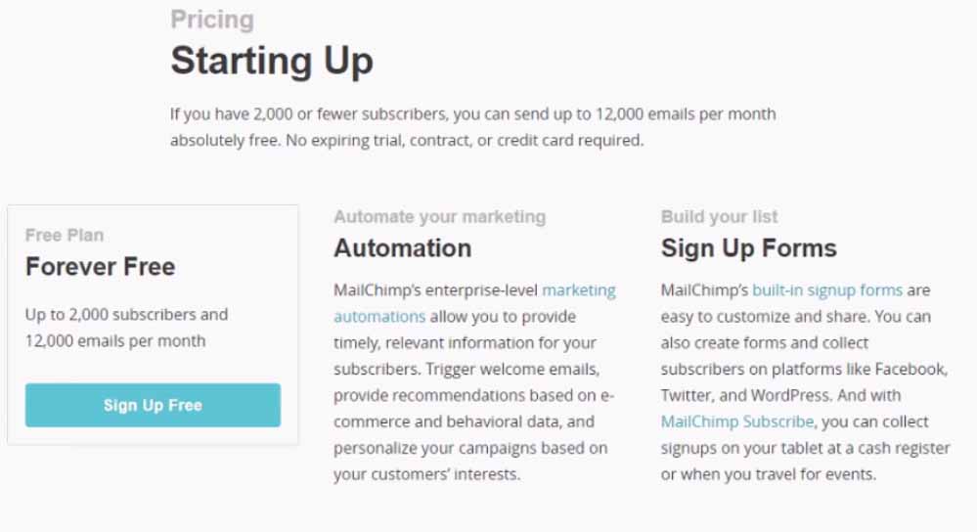Viewport: 977px width, 532px height.
Task: Click the Automation section heading
Action: click(x=402, y=248)
